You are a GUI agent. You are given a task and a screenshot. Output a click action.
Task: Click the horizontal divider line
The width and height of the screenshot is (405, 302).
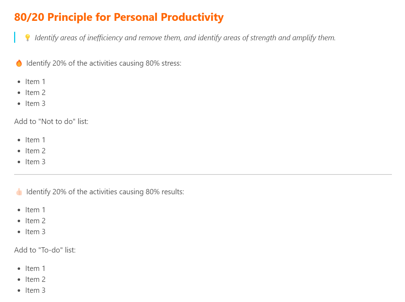(x=203, y=174)
